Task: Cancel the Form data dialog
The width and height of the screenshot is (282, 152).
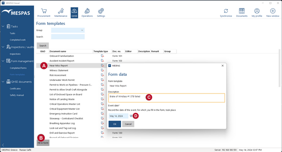Action: (128, 124)
